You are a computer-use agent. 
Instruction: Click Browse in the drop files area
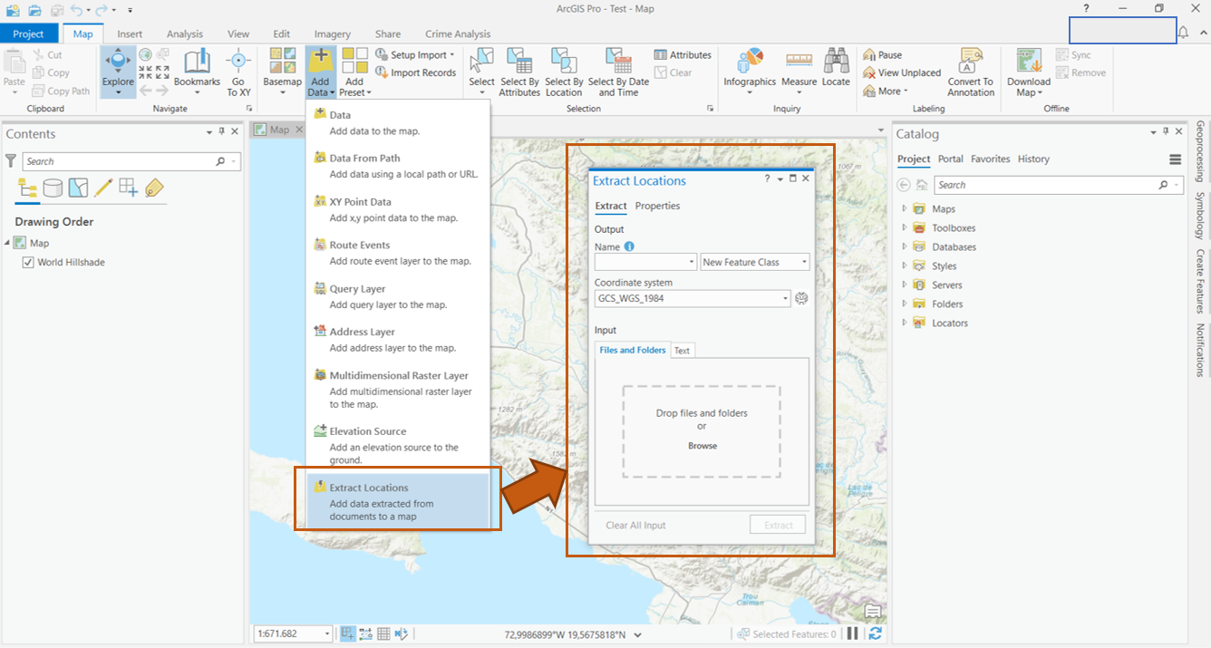(x=702, y=446)
